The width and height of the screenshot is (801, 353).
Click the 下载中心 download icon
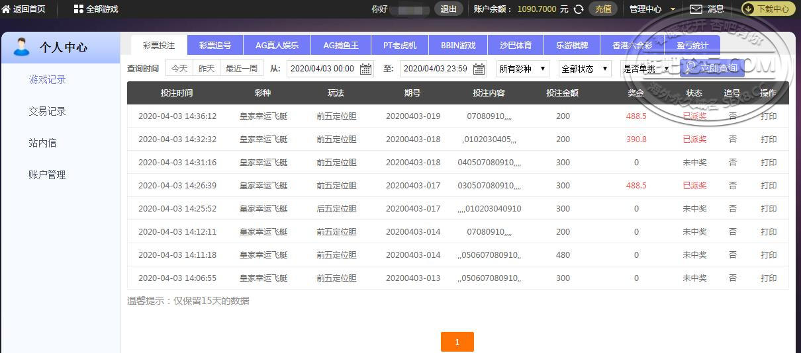tap(749, 9)
